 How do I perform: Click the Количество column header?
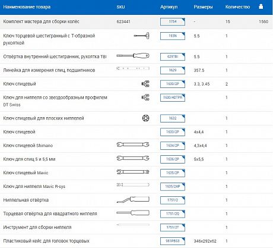pyautogui.click(x=237, y=7)
